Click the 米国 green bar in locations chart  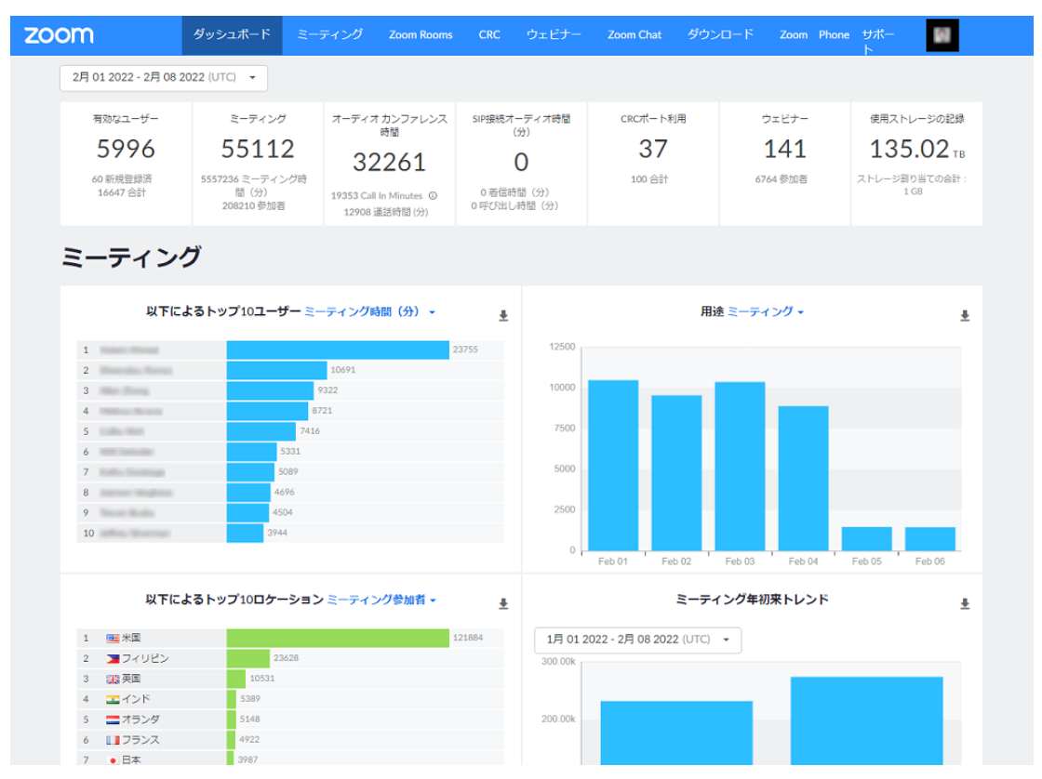point(338,639)
